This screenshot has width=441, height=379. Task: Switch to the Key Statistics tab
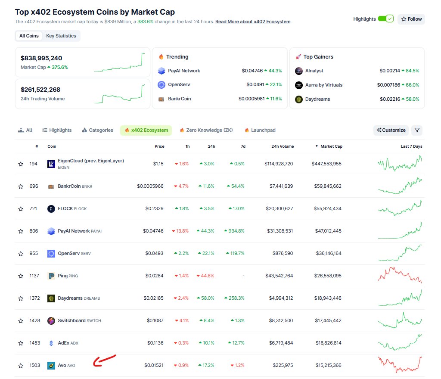tap(61, 36)
